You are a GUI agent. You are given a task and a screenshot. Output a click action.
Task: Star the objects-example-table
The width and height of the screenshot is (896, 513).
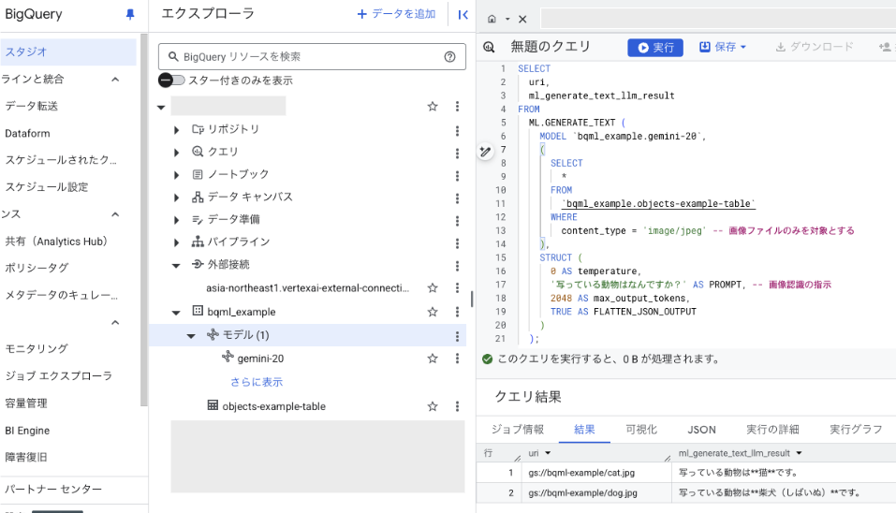(433, 406)
